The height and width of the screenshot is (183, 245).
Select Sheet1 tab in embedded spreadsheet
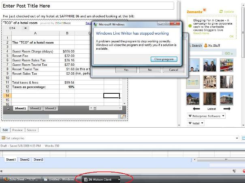[x=20, y=108]
